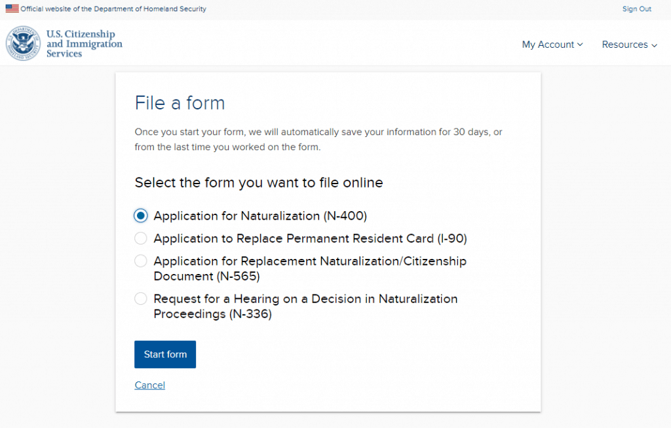The width and height of the screenshot is (671, 428).
Task: Click the US flag icon in top banner
Action: coord(12,9)
